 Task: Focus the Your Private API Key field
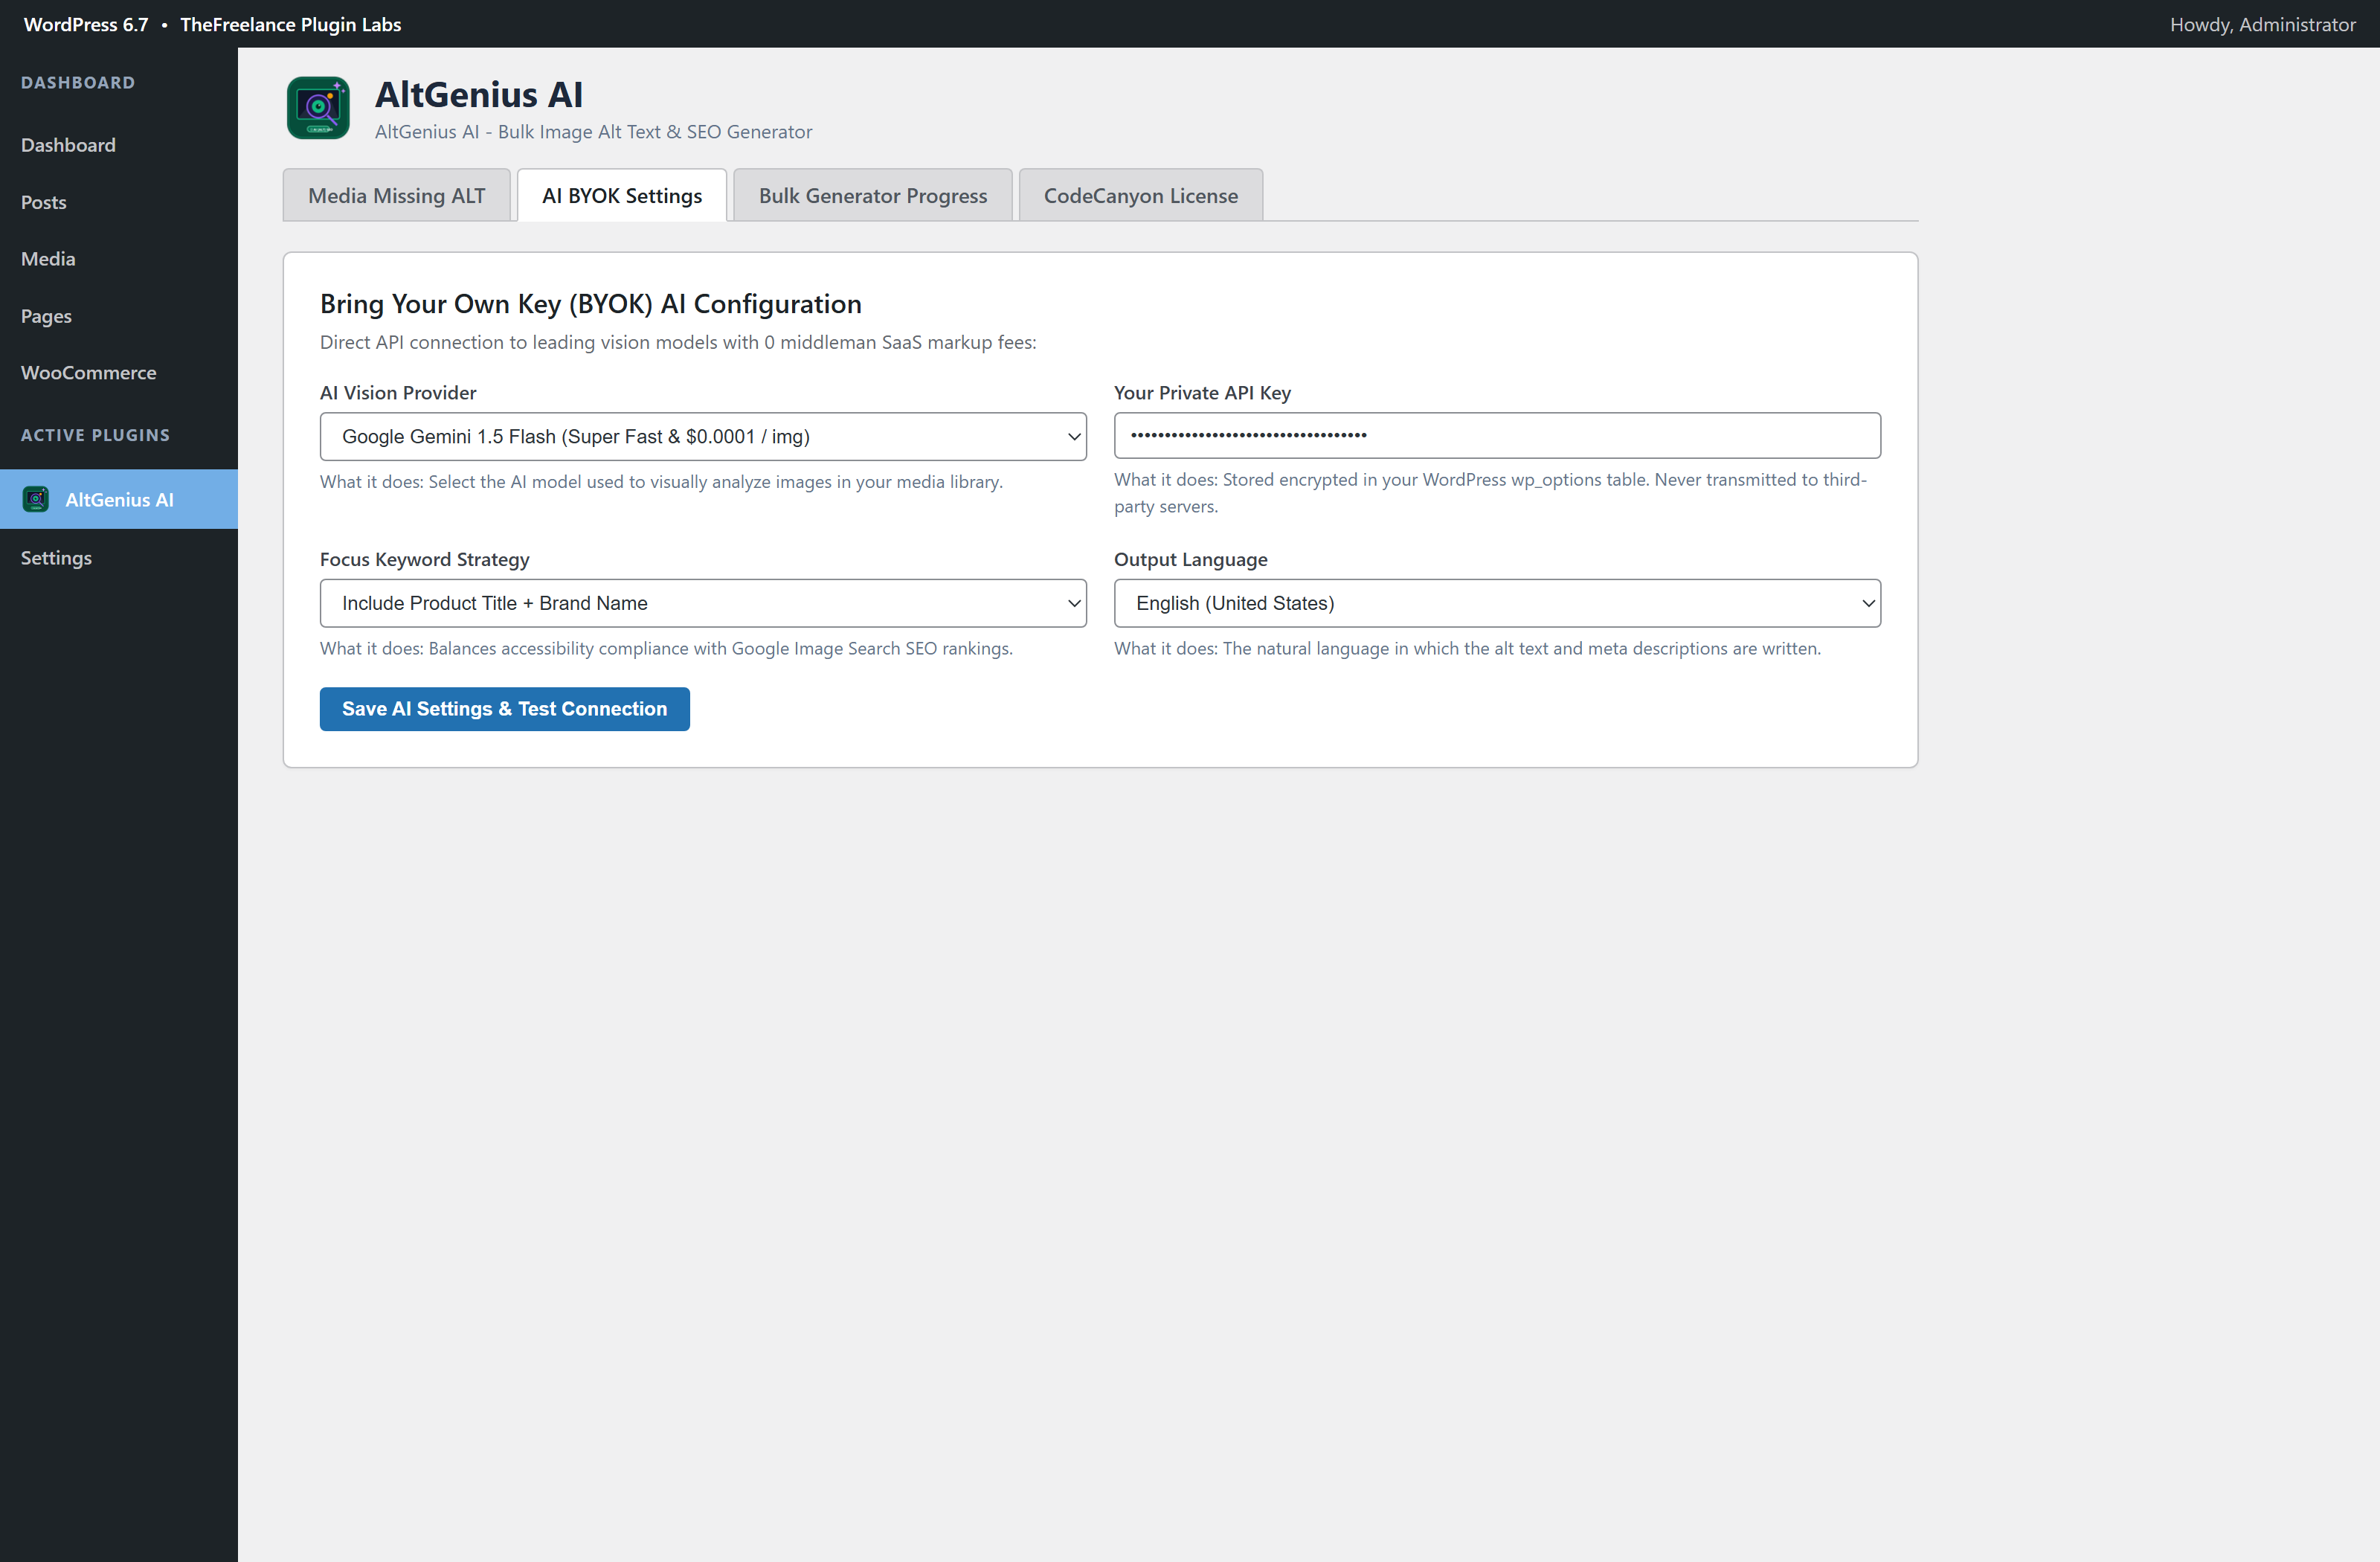pyautogui.click(x=1497, y=436)
